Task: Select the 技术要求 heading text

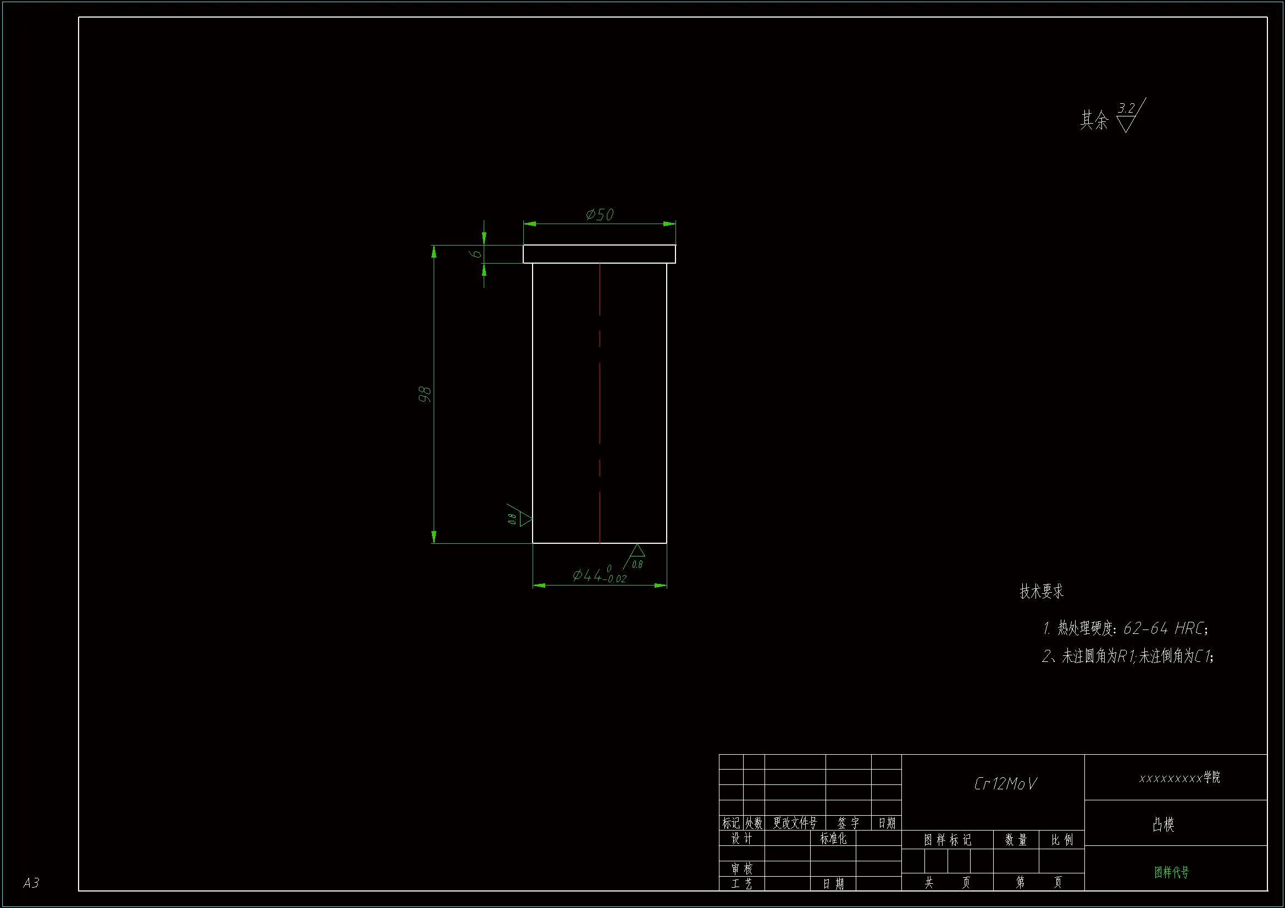Action: pyautogui.click(x=1041, y=592)
